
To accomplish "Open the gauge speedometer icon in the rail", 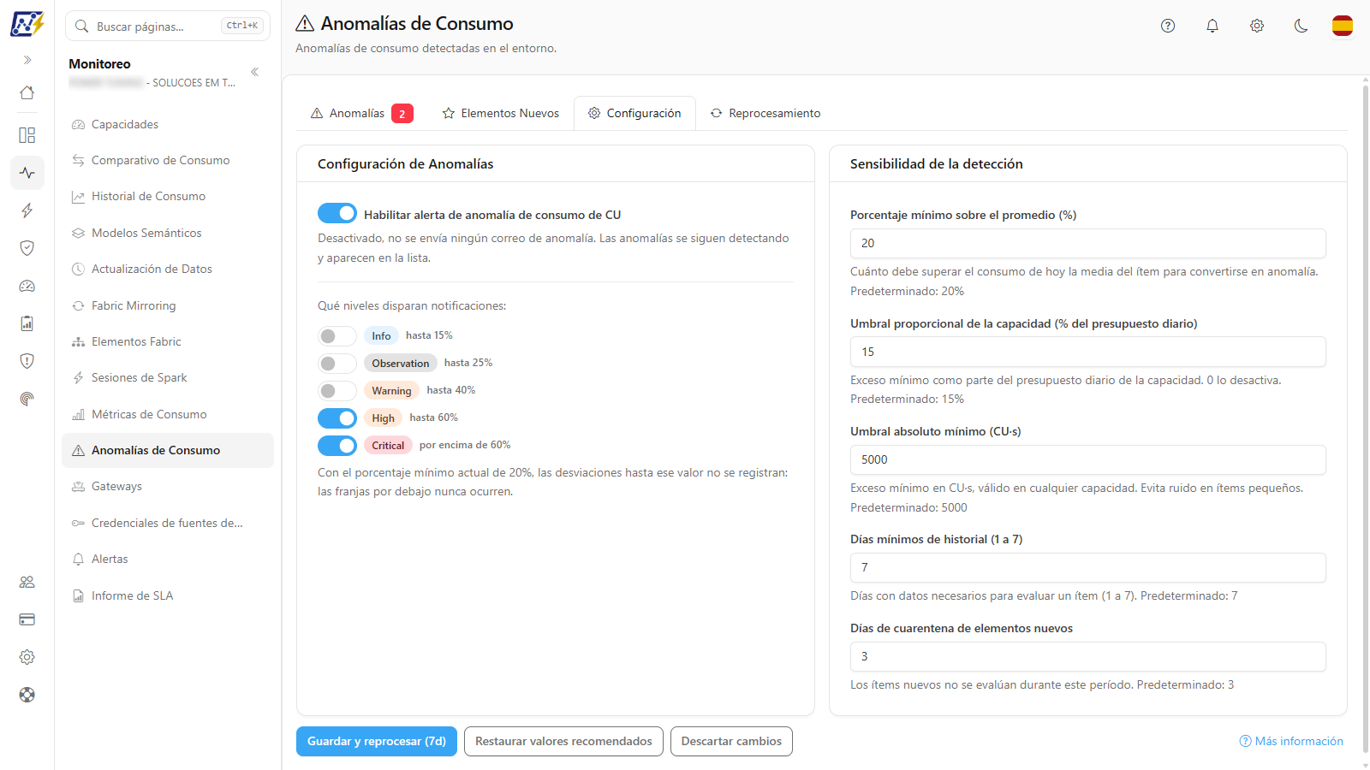I will (x=27, y=286).
